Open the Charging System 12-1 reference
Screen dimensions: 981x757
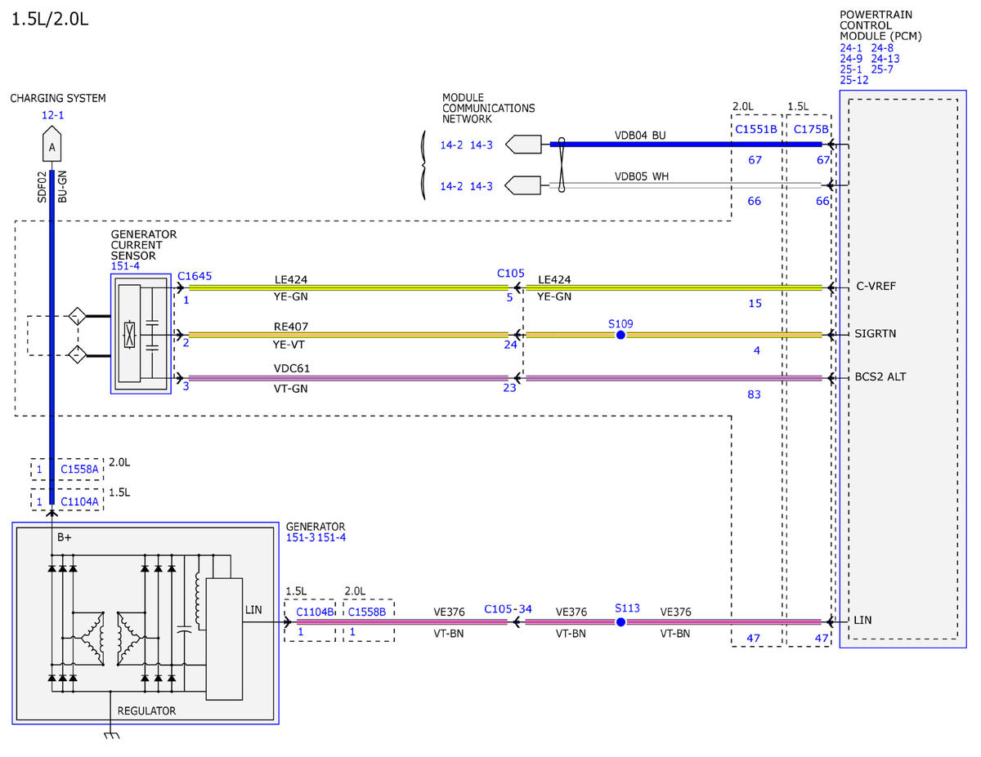click(52, 115)
